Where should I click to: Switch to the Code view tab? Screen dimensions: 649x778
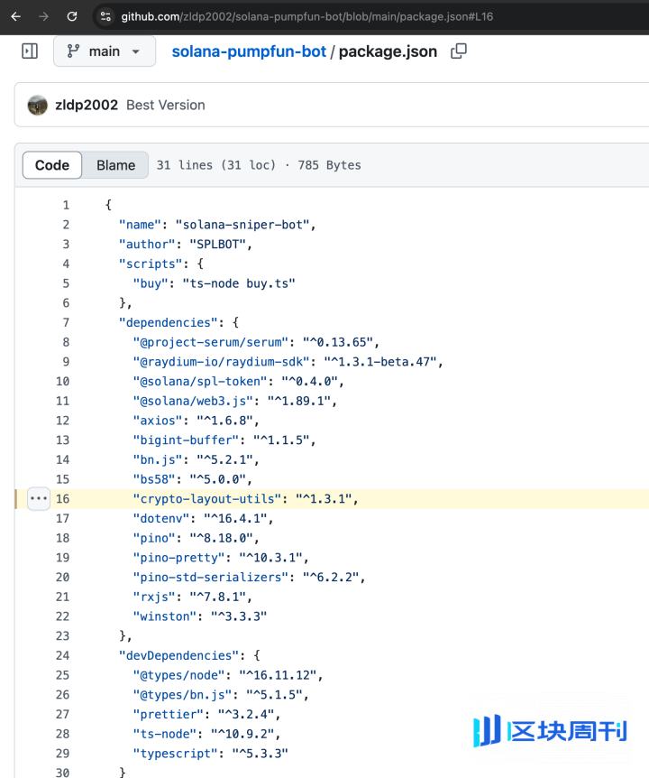pos(52,165)
